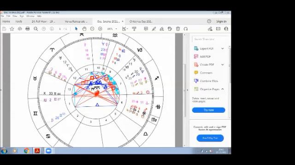This screenshot has height=165, width=295.
Task: Open the Window menu
Action: [x=30, y=16]
